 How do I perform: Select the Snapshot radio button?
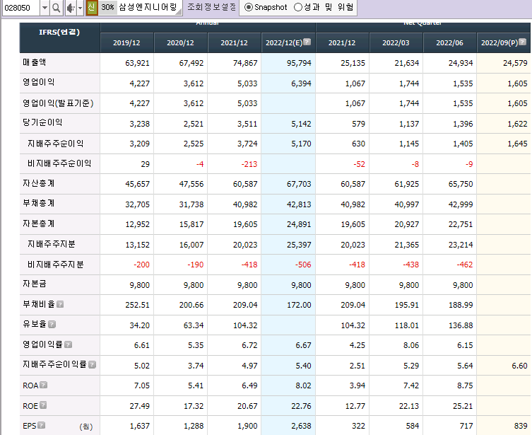click(x=249, y=7)
